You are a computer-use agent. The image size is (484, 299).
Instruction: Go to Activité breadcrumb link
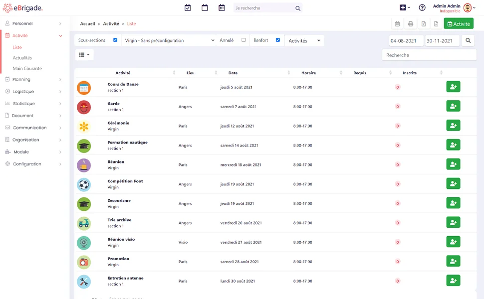[111, 24]
